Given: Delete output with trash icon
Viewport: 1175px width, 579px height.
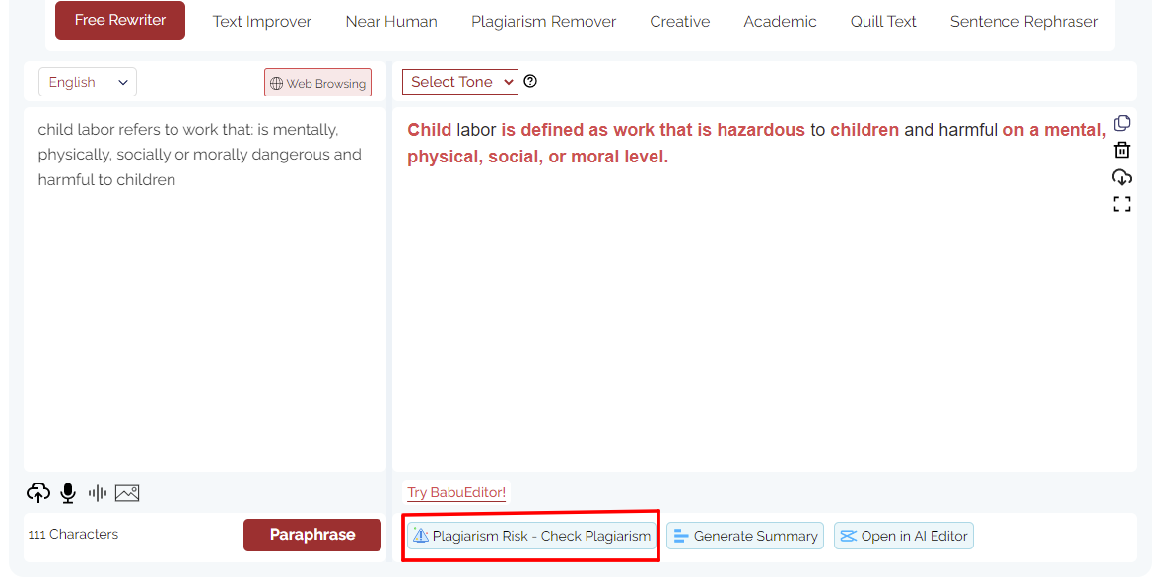Looking at the screenshot, I should [1122, 150].
